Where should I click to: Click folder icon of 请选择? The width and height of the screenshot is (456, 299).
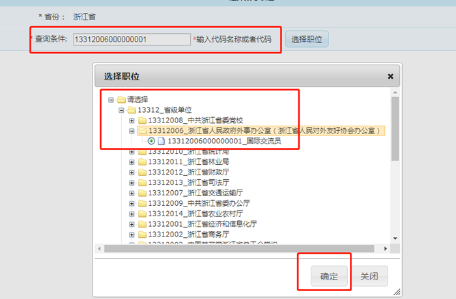(x=121, y=100)
